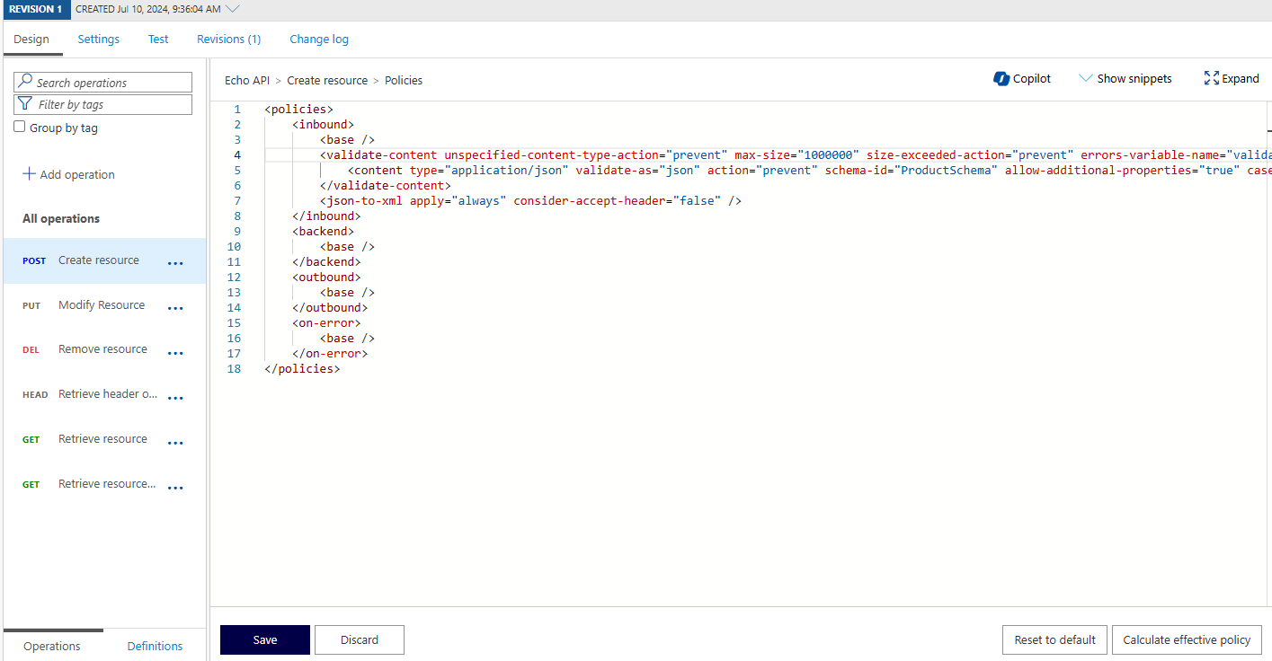Select All operations entry
The height and width of the screenshot is (661, 1272).
tap(61, 218)
